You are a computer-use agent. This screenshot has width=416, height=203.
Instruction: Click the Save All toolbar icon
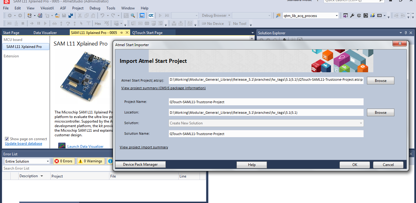click(x=71, y=15)
